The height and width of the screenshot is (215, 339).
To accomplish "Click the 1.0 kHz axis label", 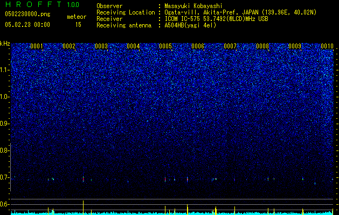I will [x=4, y=97].
